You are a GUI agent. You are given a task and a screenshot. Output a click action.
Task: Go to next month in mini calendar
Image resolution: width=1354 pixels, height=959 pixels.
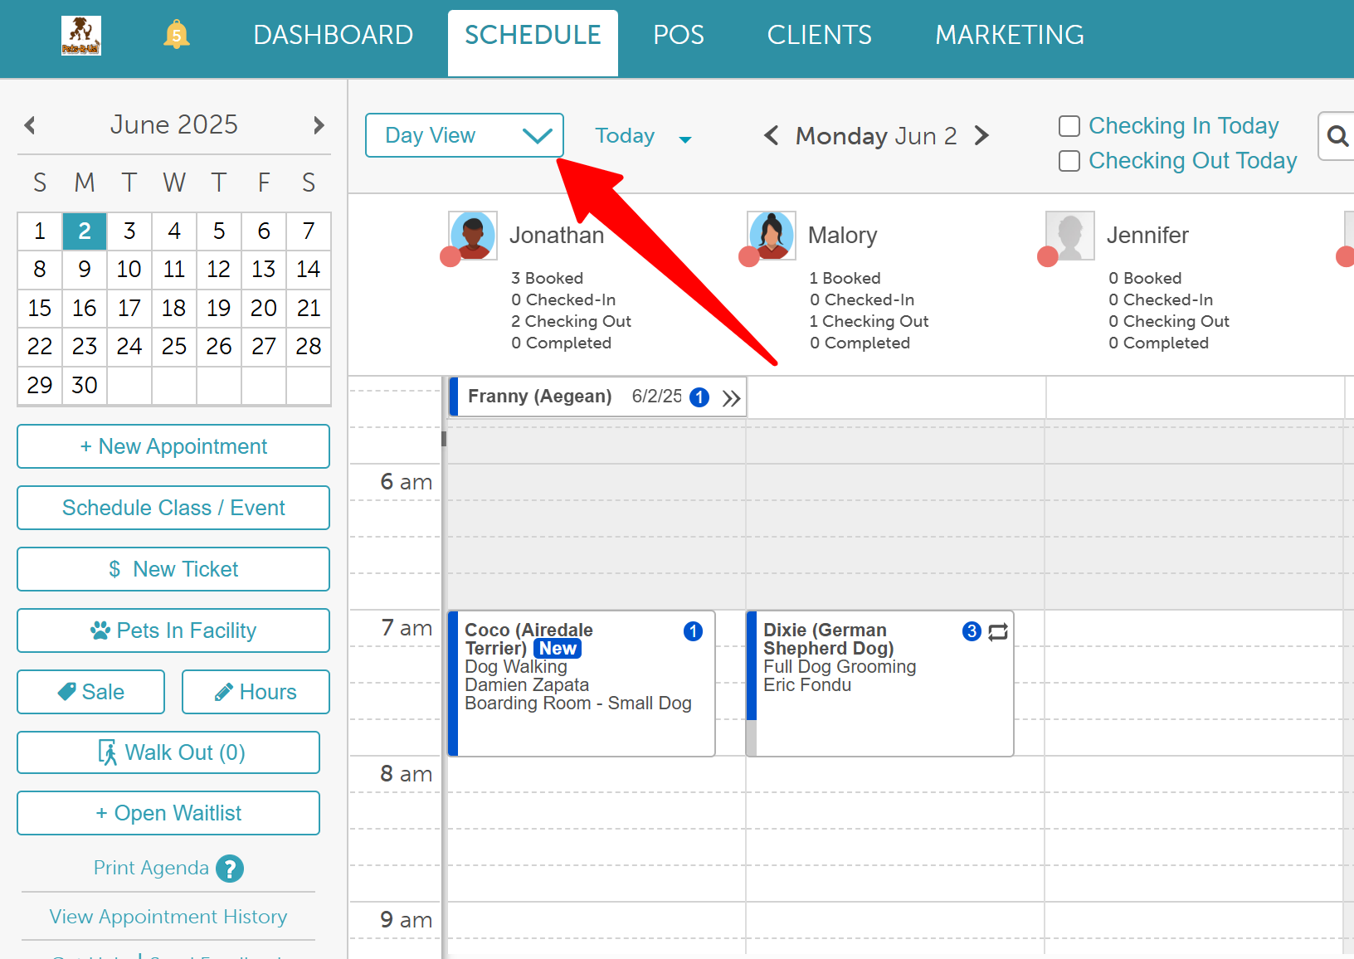[319, 125]
